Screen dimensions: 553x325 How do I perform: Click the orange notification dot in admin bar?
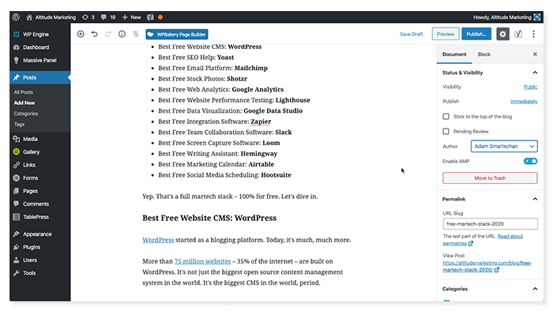click(x=160, y=17)
